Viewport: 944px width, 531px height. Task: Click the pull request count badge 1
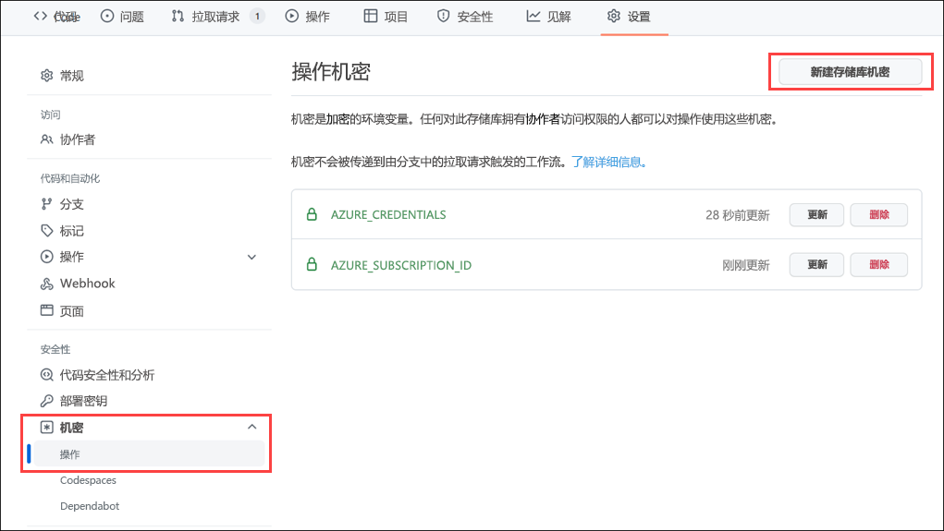pos(257,17)
